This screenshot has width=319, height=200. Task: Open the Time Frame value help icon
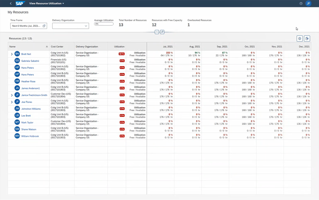(x=44, y=26)
